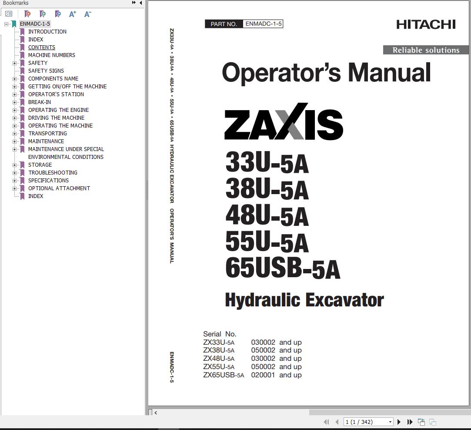This screenshot has height=430, width=471.
Task: Open the first INDEX bookmark below INTRODUCTION
Action: coord(36,40)
